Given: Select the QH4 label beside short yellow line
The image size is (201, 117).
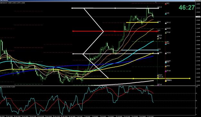Looking at the screenshot, I should (x=159, y=22).
